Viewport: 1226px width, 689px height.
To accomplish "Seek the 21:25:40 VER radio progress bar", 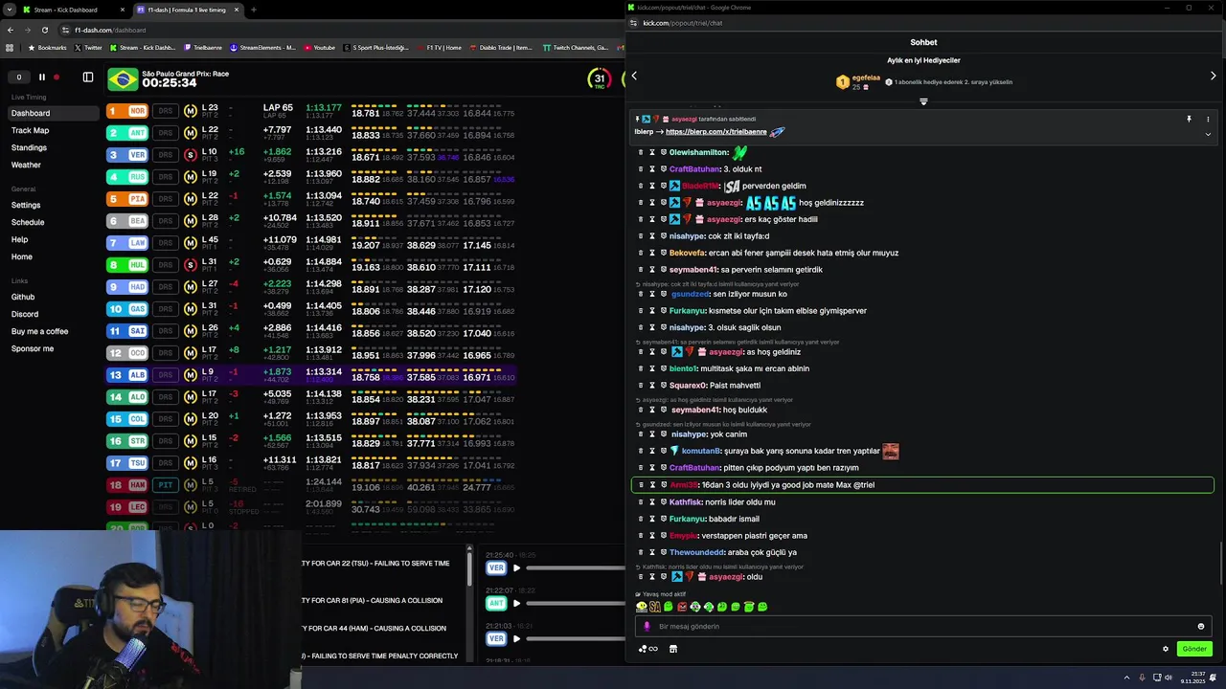I will (575, 567).
